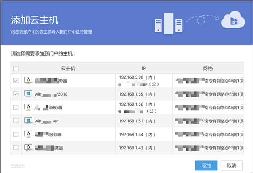Click Windows icon for host 192.168.1.59
This screenshot has height=173, width=253.
coord(28,94)
